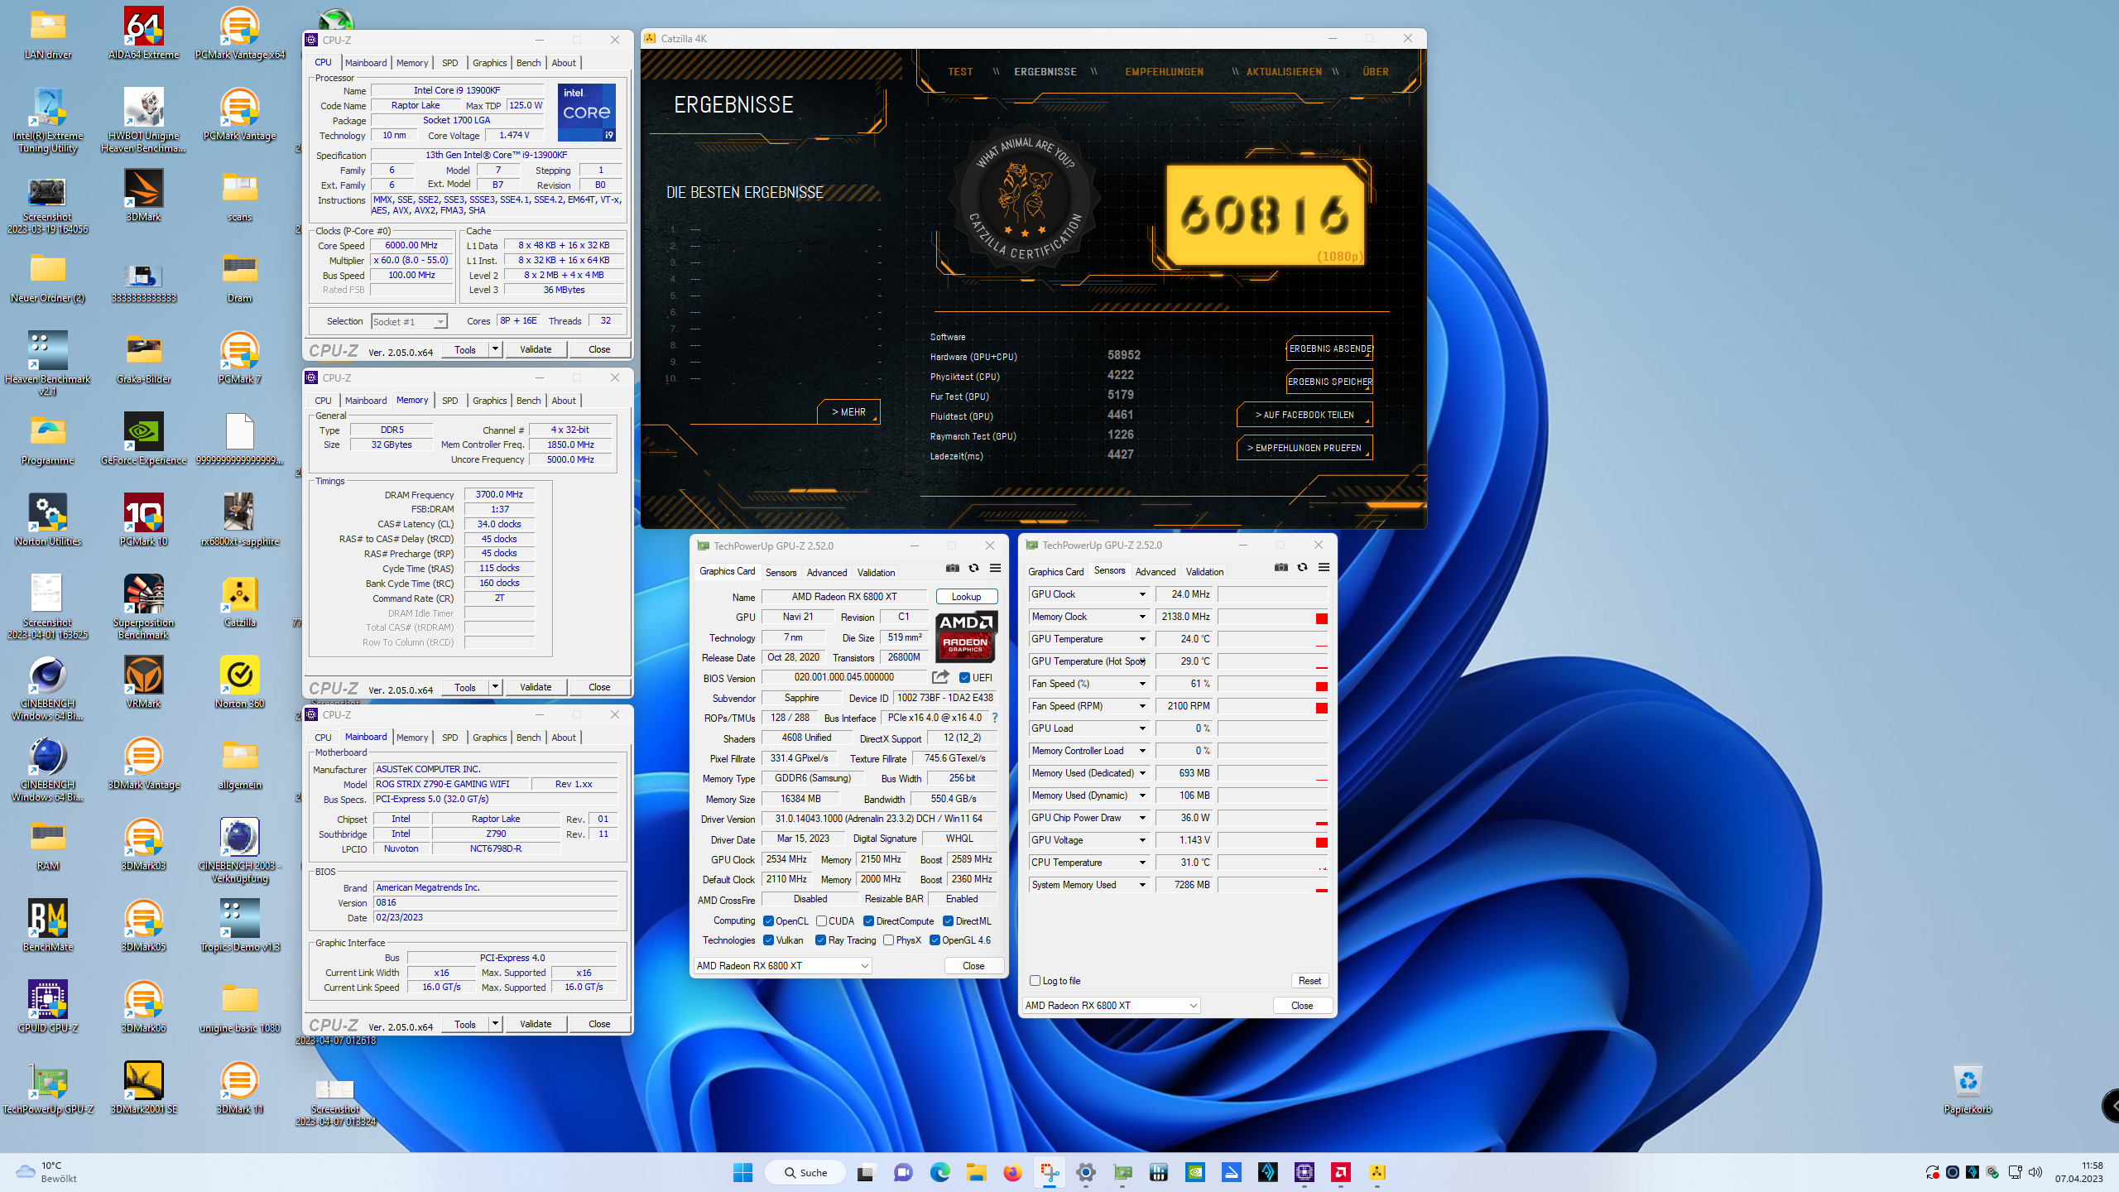Toggle DirectML checkbox in GPU-Z
This screenshot has height=1192, width=2119.
[x=949, y=920]
